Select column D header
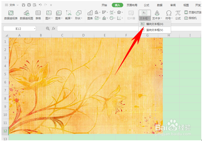This screenshot has width=202, height=141. click(83, 35)
